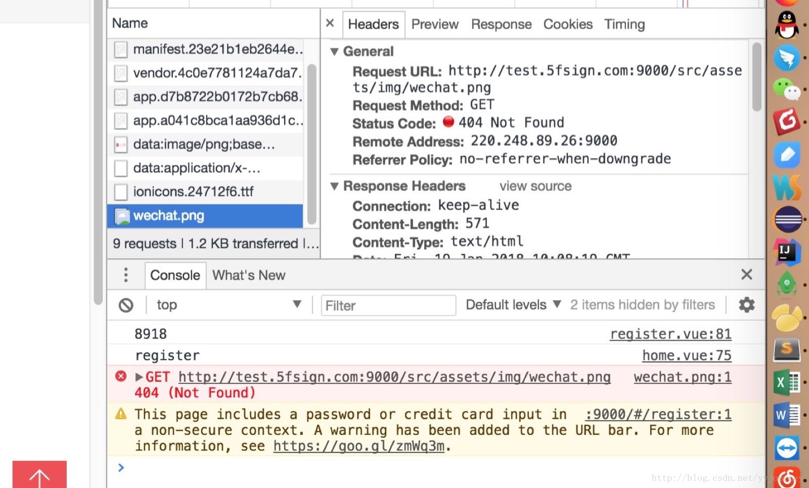Open the What's New tab
Image resolution: width=809 pixels, height=488 pixels.
[249, 275]
